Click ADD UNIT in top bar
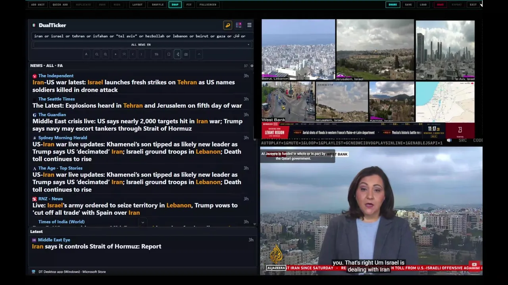 coord(38,5)
